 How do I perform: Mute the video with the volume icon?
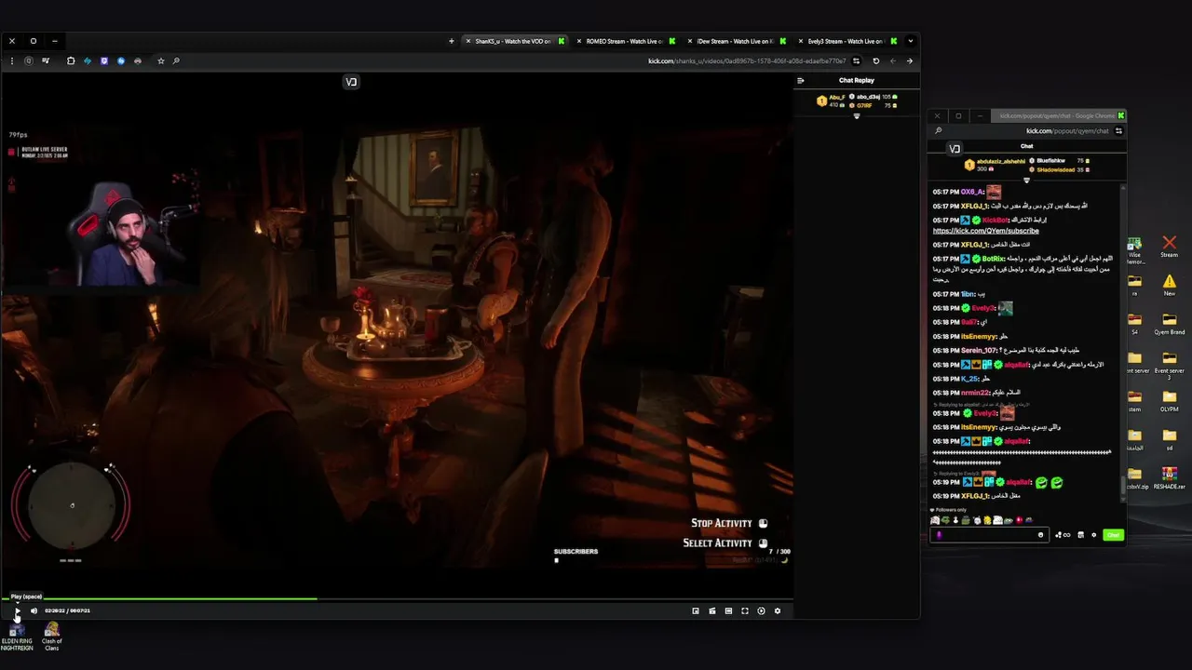pos(34,611)
